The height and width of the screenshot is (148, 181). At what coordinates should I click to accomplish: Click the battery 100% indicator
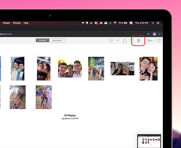(123, 23)
